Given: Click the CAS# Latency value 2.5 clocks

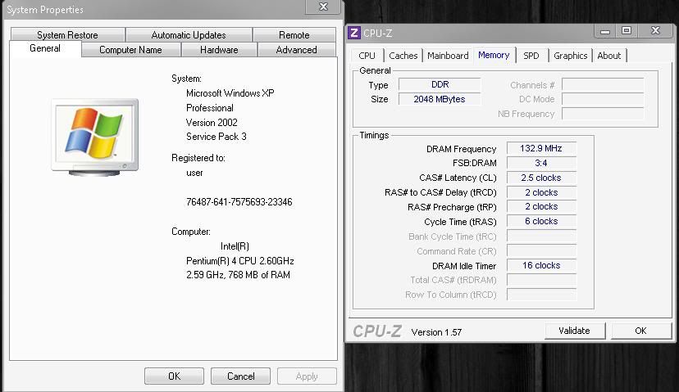Looking at the screenshot, I should tap(541, 178).
